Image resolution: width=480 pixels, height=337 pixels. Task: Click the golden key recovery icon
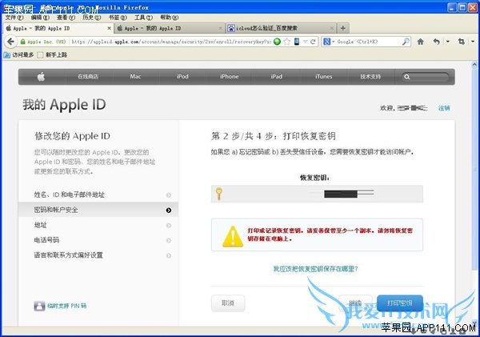click(219, 194)
